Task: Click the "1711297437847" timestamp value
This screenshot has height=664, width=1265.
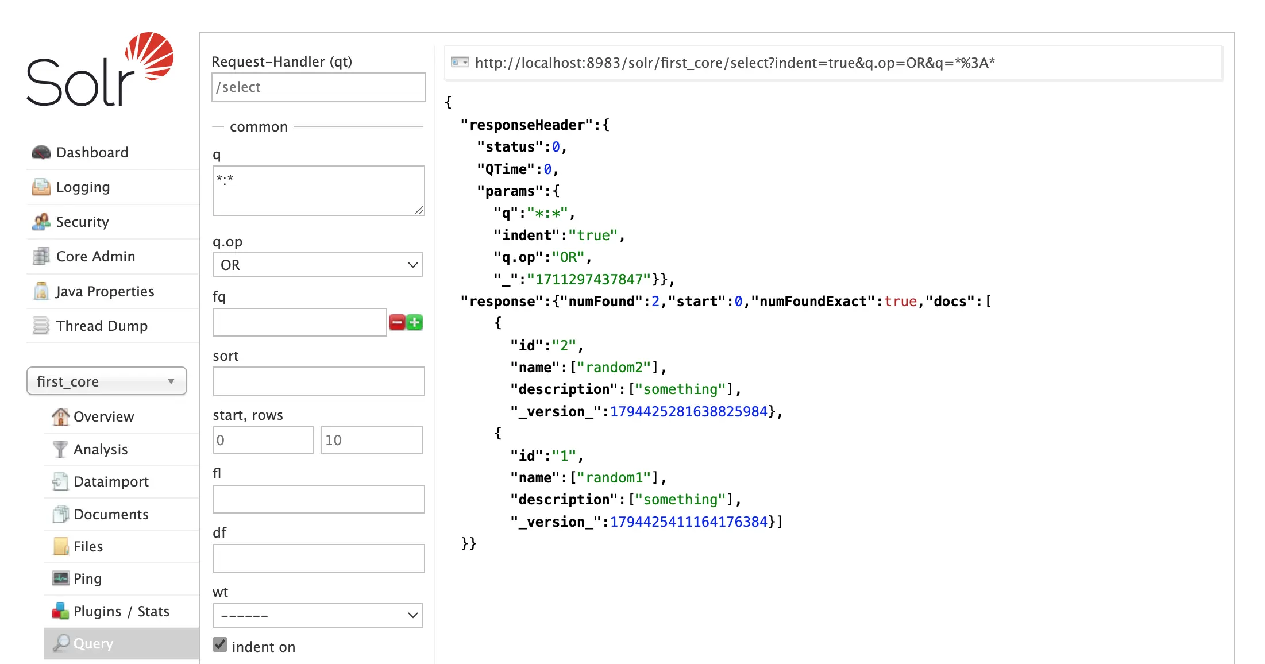Action: click(x=589, y=280)
